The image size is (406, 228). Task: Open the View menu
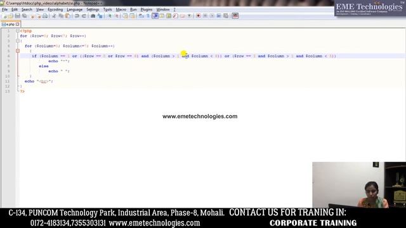click(39, 9)
